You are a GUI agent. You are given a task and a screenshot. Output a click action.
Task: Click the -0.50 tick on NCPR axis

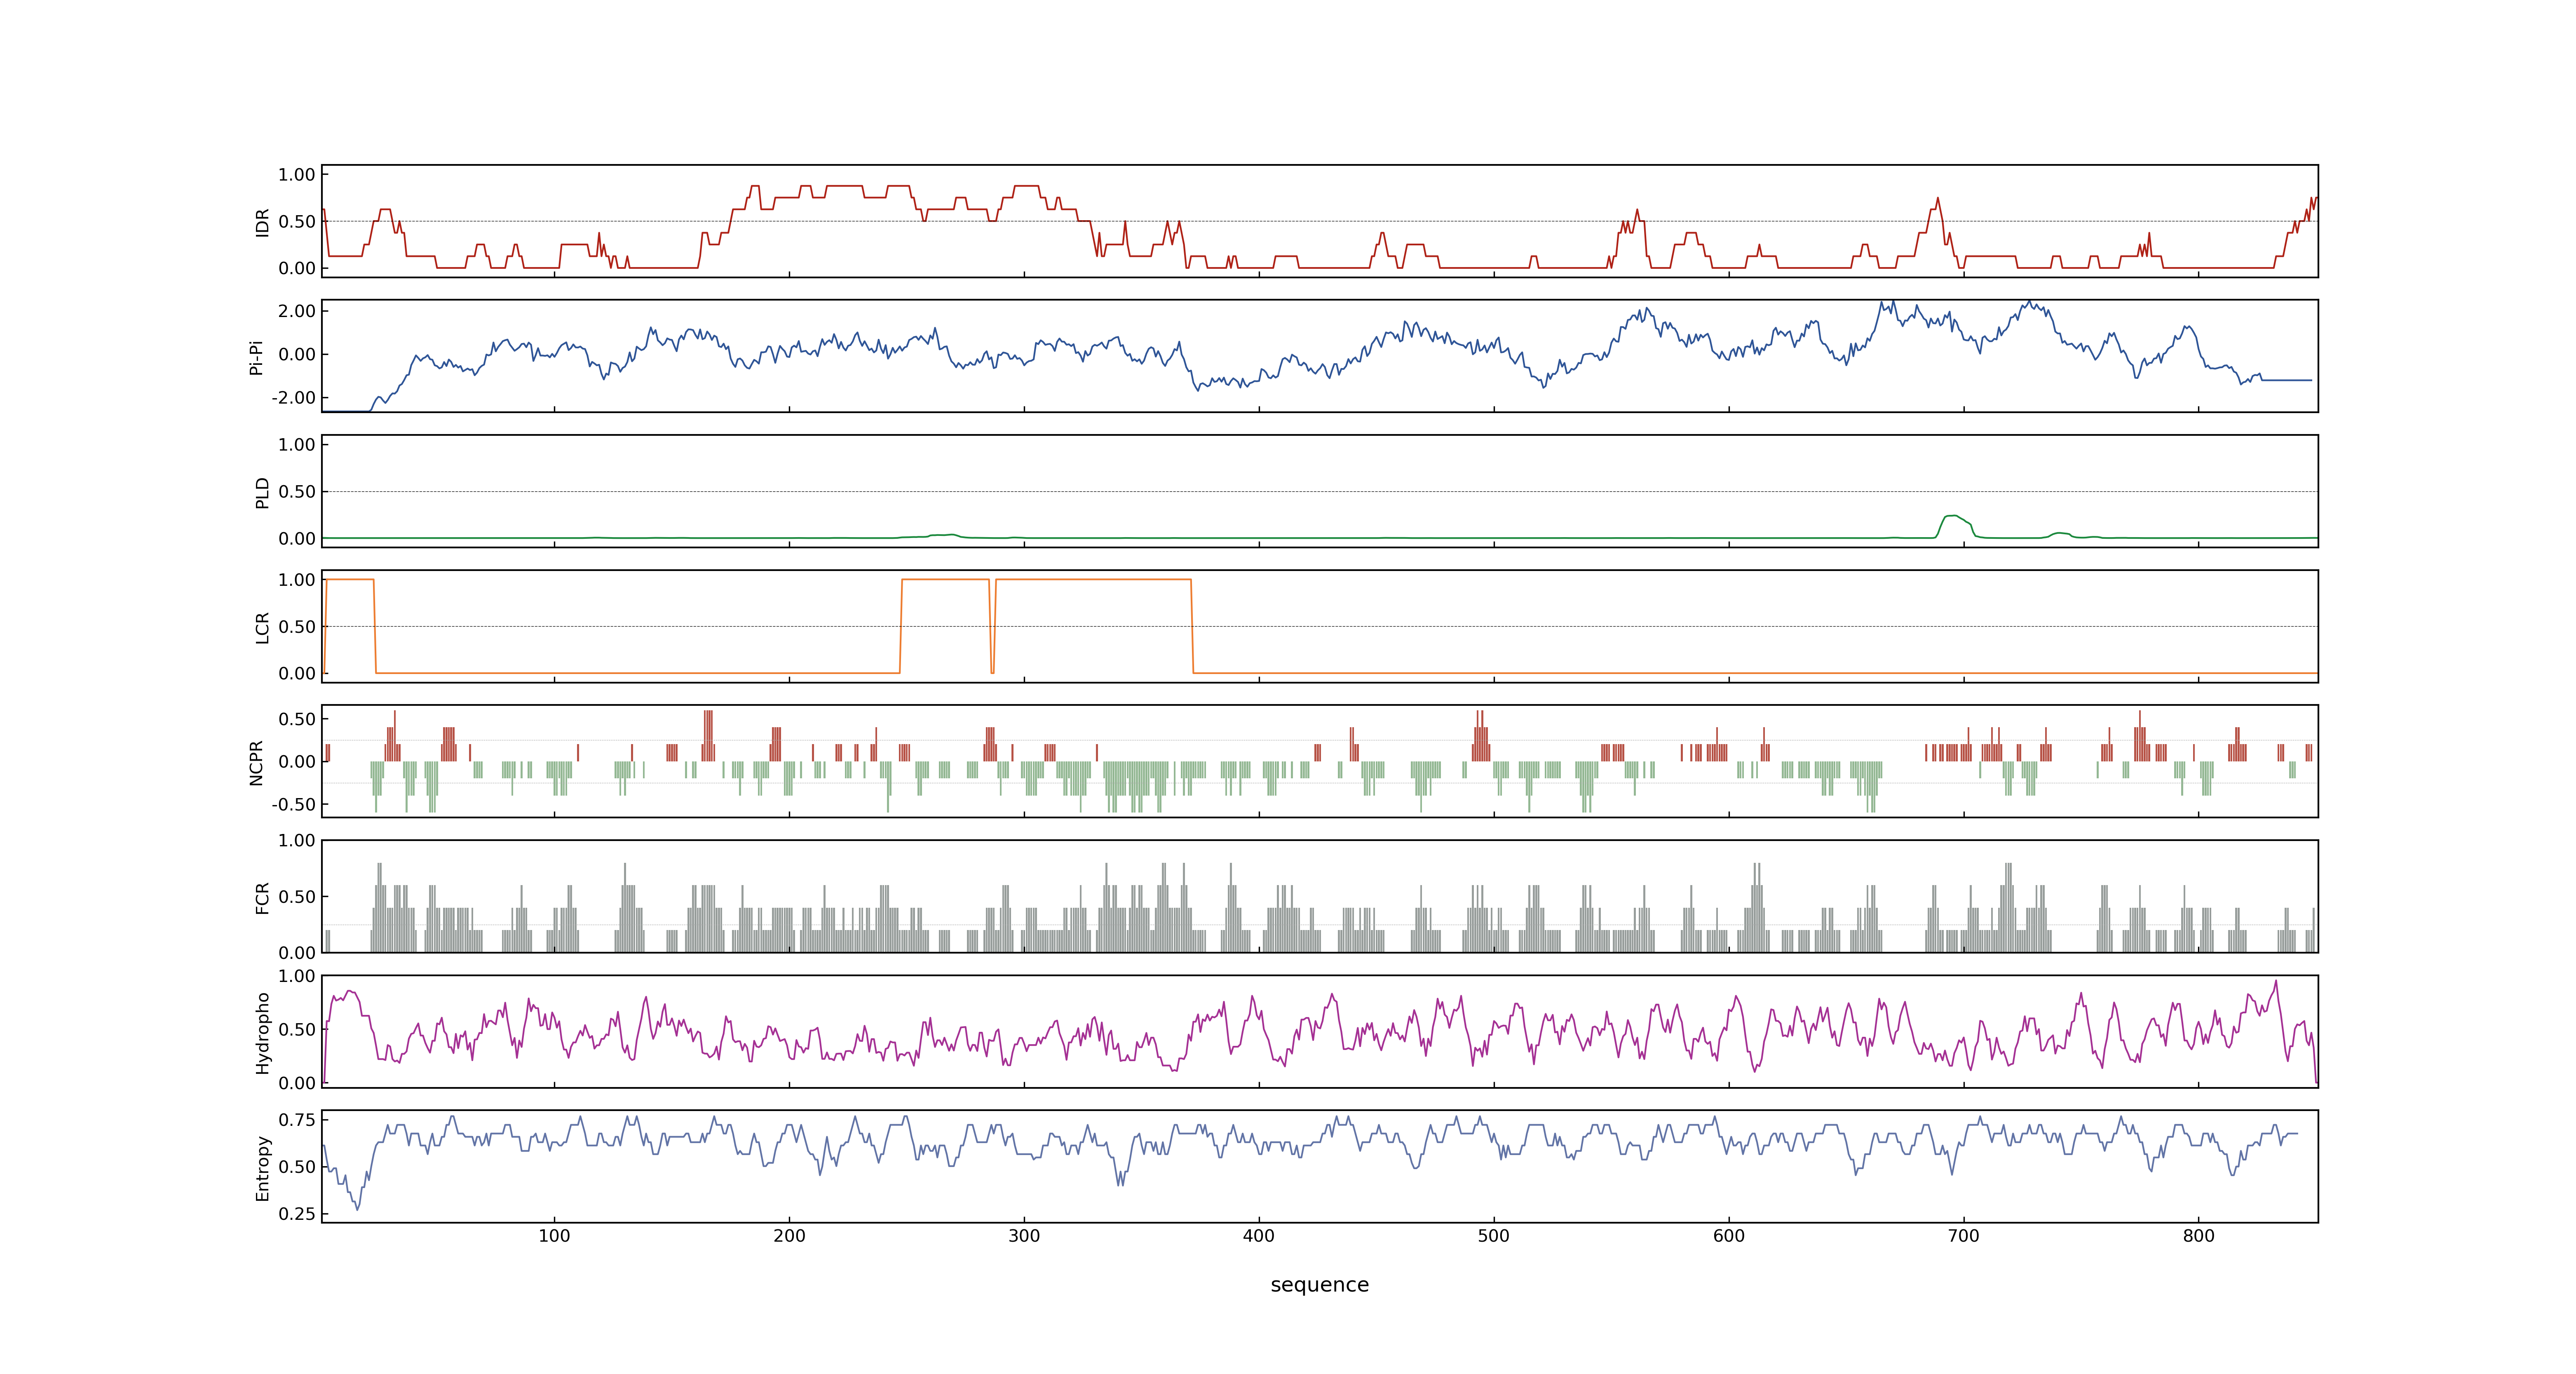click(293, 804)
